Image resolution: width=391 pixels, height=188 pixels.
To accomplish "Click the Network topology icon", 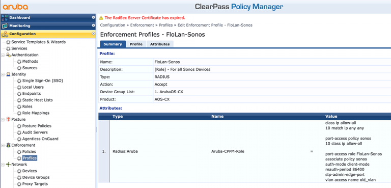I will click(8, 165).
